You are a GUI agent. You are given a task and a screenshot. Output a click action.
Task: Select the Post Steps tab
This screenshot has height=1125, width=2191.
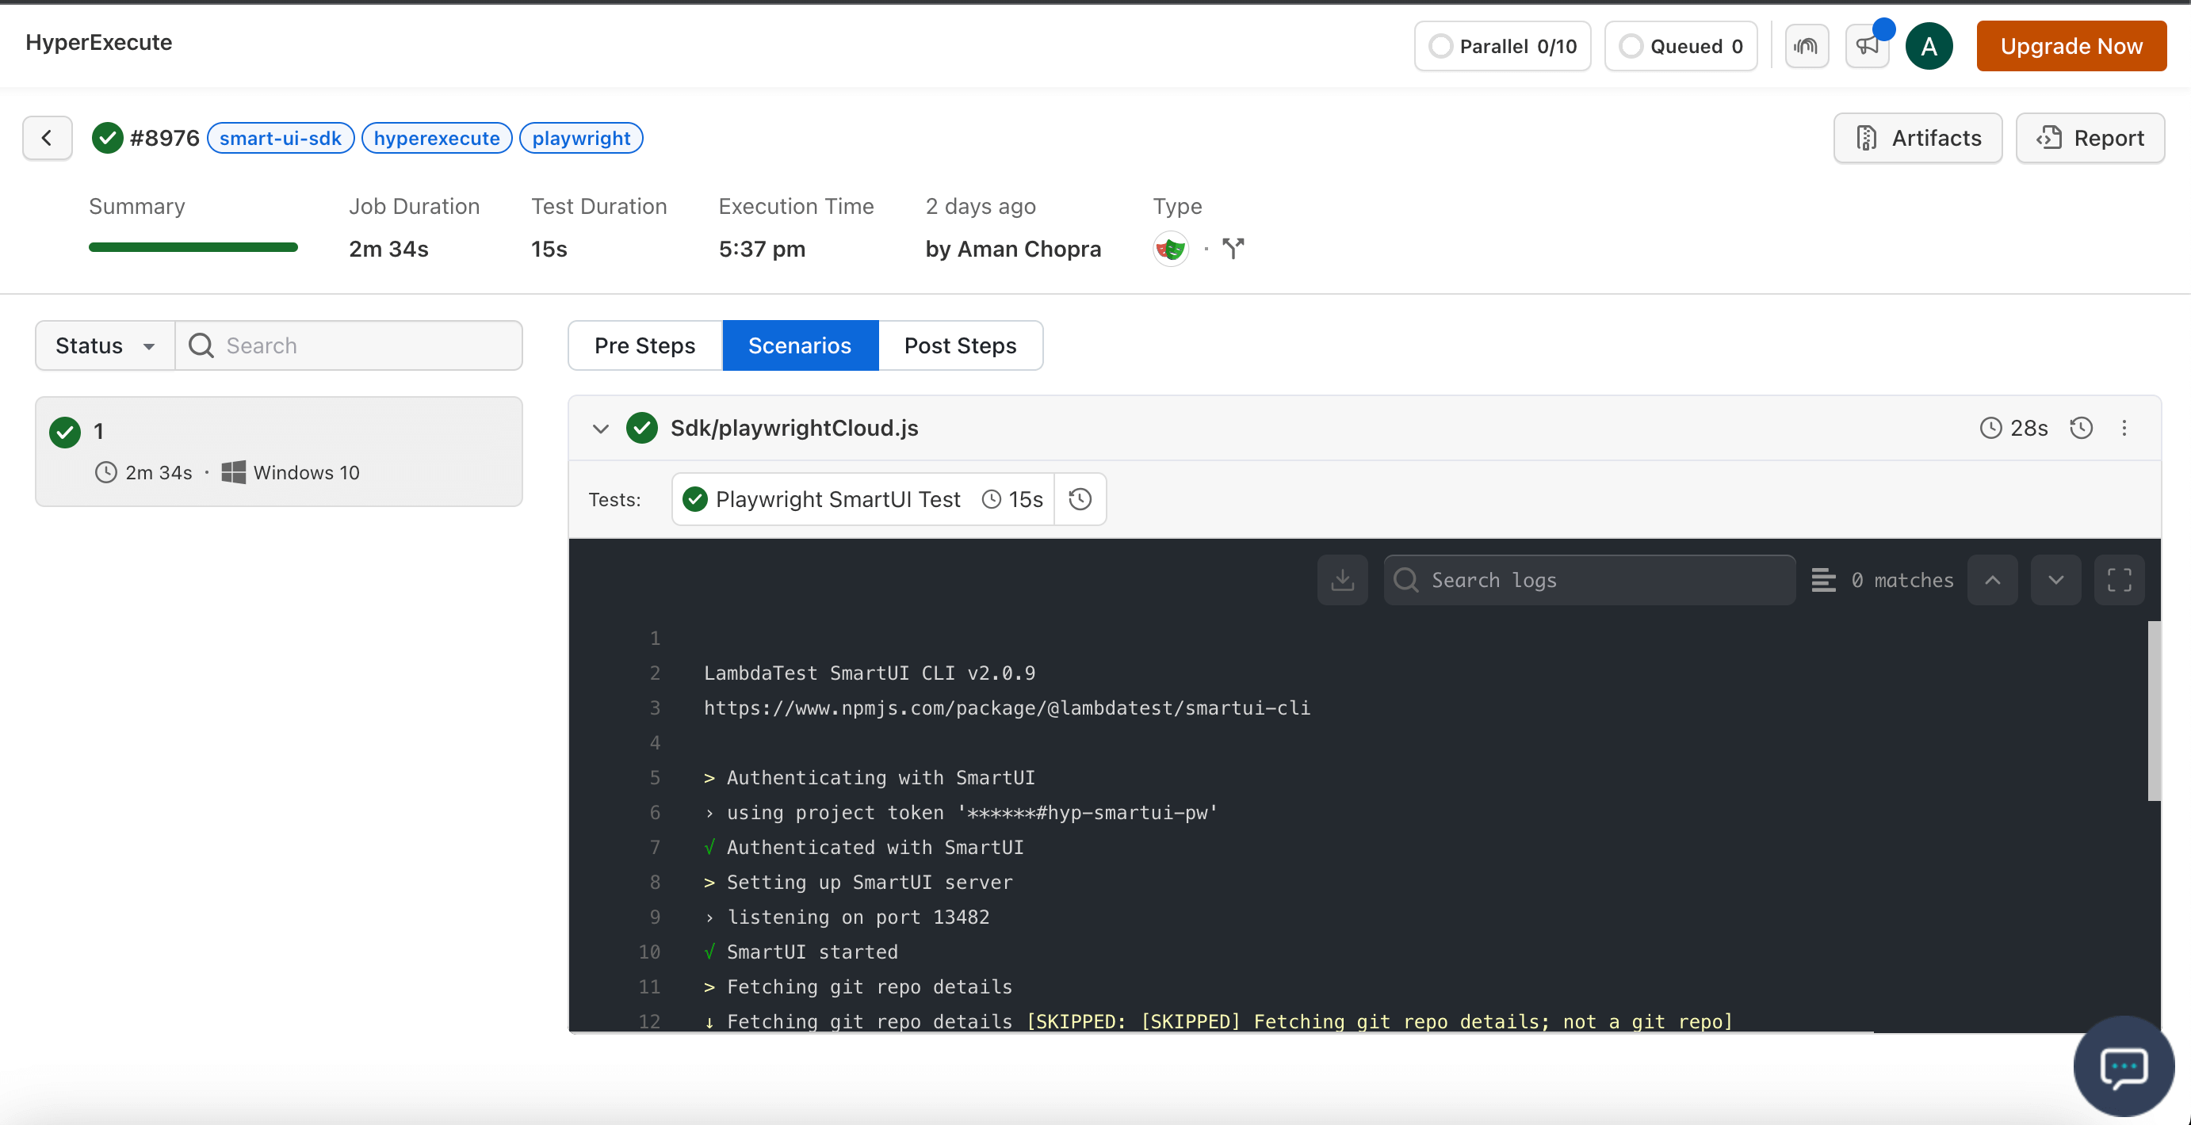tap(960, 345)
